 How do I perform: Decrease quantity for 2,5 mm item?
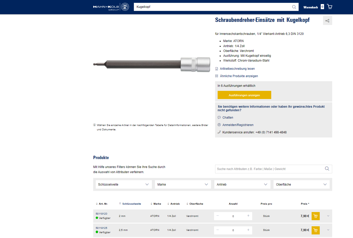(218, 230)
